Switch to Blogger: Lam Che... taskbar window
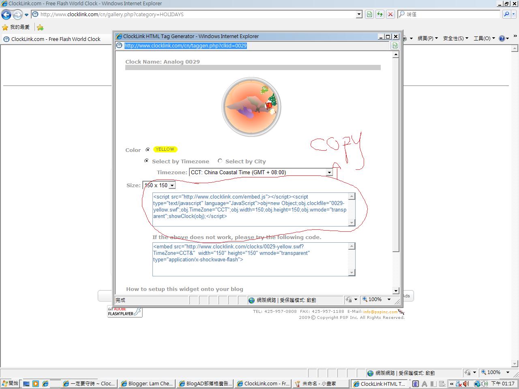 (147, 383)
